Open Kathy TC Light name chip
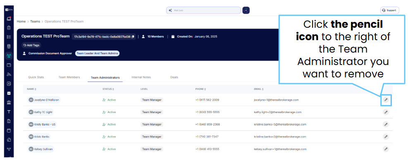408x161 pixels. (x=41, y=112)
